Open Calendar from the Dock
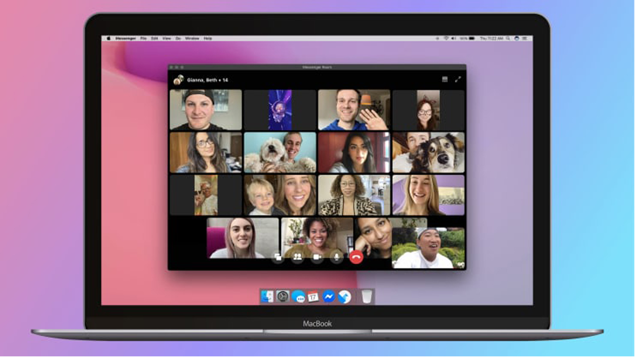The height and width of the screenshot is (357, 635). click(x=313, y=297)
